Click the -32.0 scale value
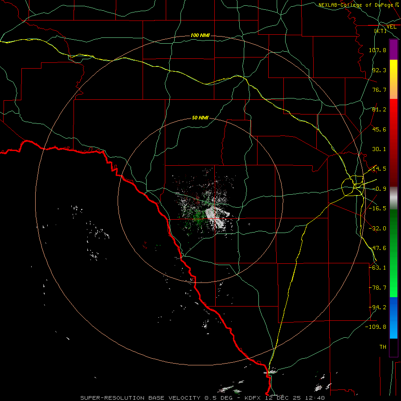This screenshot has width=401, height=401. (x=377, y=229)
